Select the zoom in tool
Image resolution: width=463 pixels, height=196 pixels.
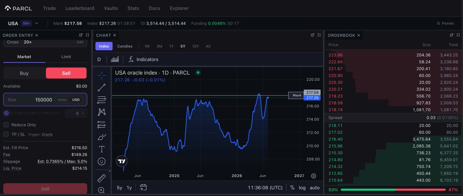coord(101,190)
